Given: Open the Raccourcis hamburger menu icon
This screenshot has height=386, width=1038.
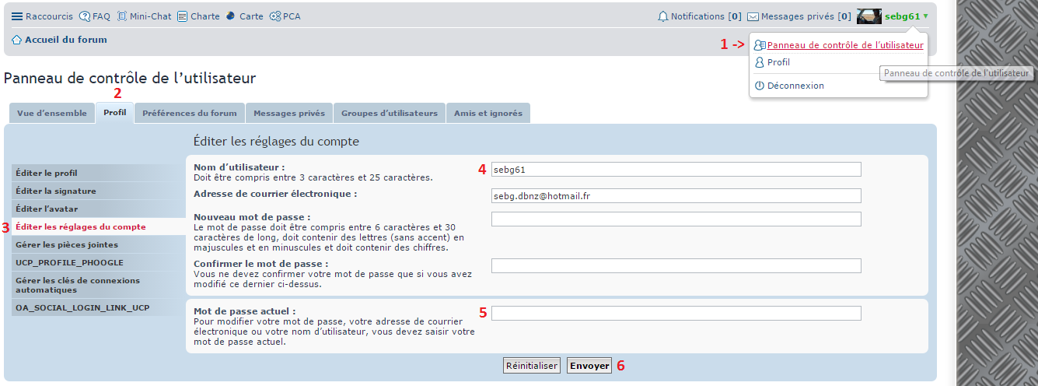Looking at the screenshot, I should tap(17, 16).
